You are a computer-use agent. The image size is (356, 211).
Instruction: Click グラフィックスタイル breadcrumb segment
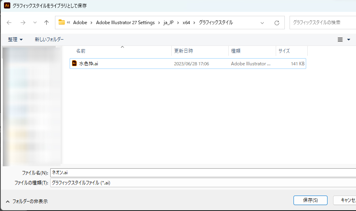coord(216,23)
